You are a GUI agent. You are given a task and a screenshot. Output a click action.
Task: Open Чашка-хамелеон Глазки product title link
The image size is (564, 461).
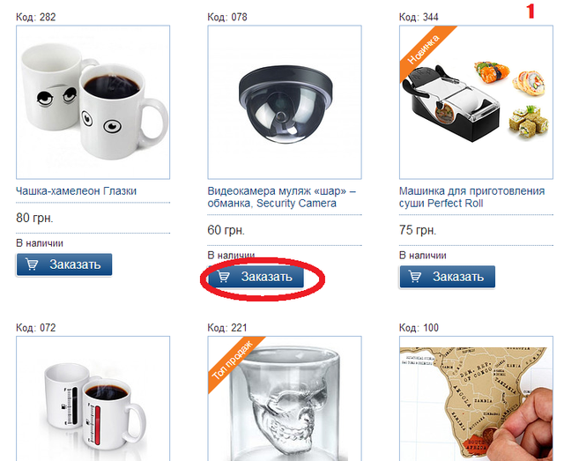coord(77,190)
